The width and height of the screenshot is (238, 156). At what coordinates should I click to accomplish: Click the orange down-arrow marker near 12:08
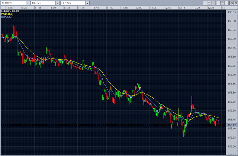click(161, 108)
